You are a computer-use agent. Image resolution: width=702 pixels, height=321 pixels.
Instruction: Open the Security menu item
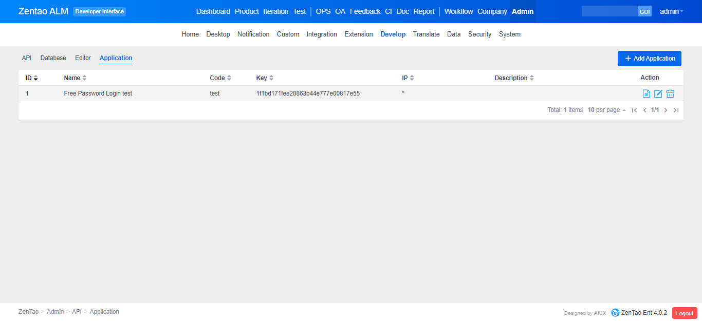pos(479,34)
